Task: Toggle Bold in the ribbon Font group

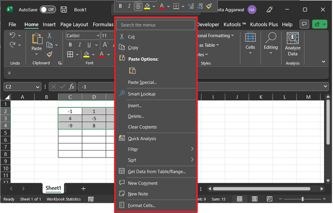Action: pyautogui.click(x=70, y=45)
